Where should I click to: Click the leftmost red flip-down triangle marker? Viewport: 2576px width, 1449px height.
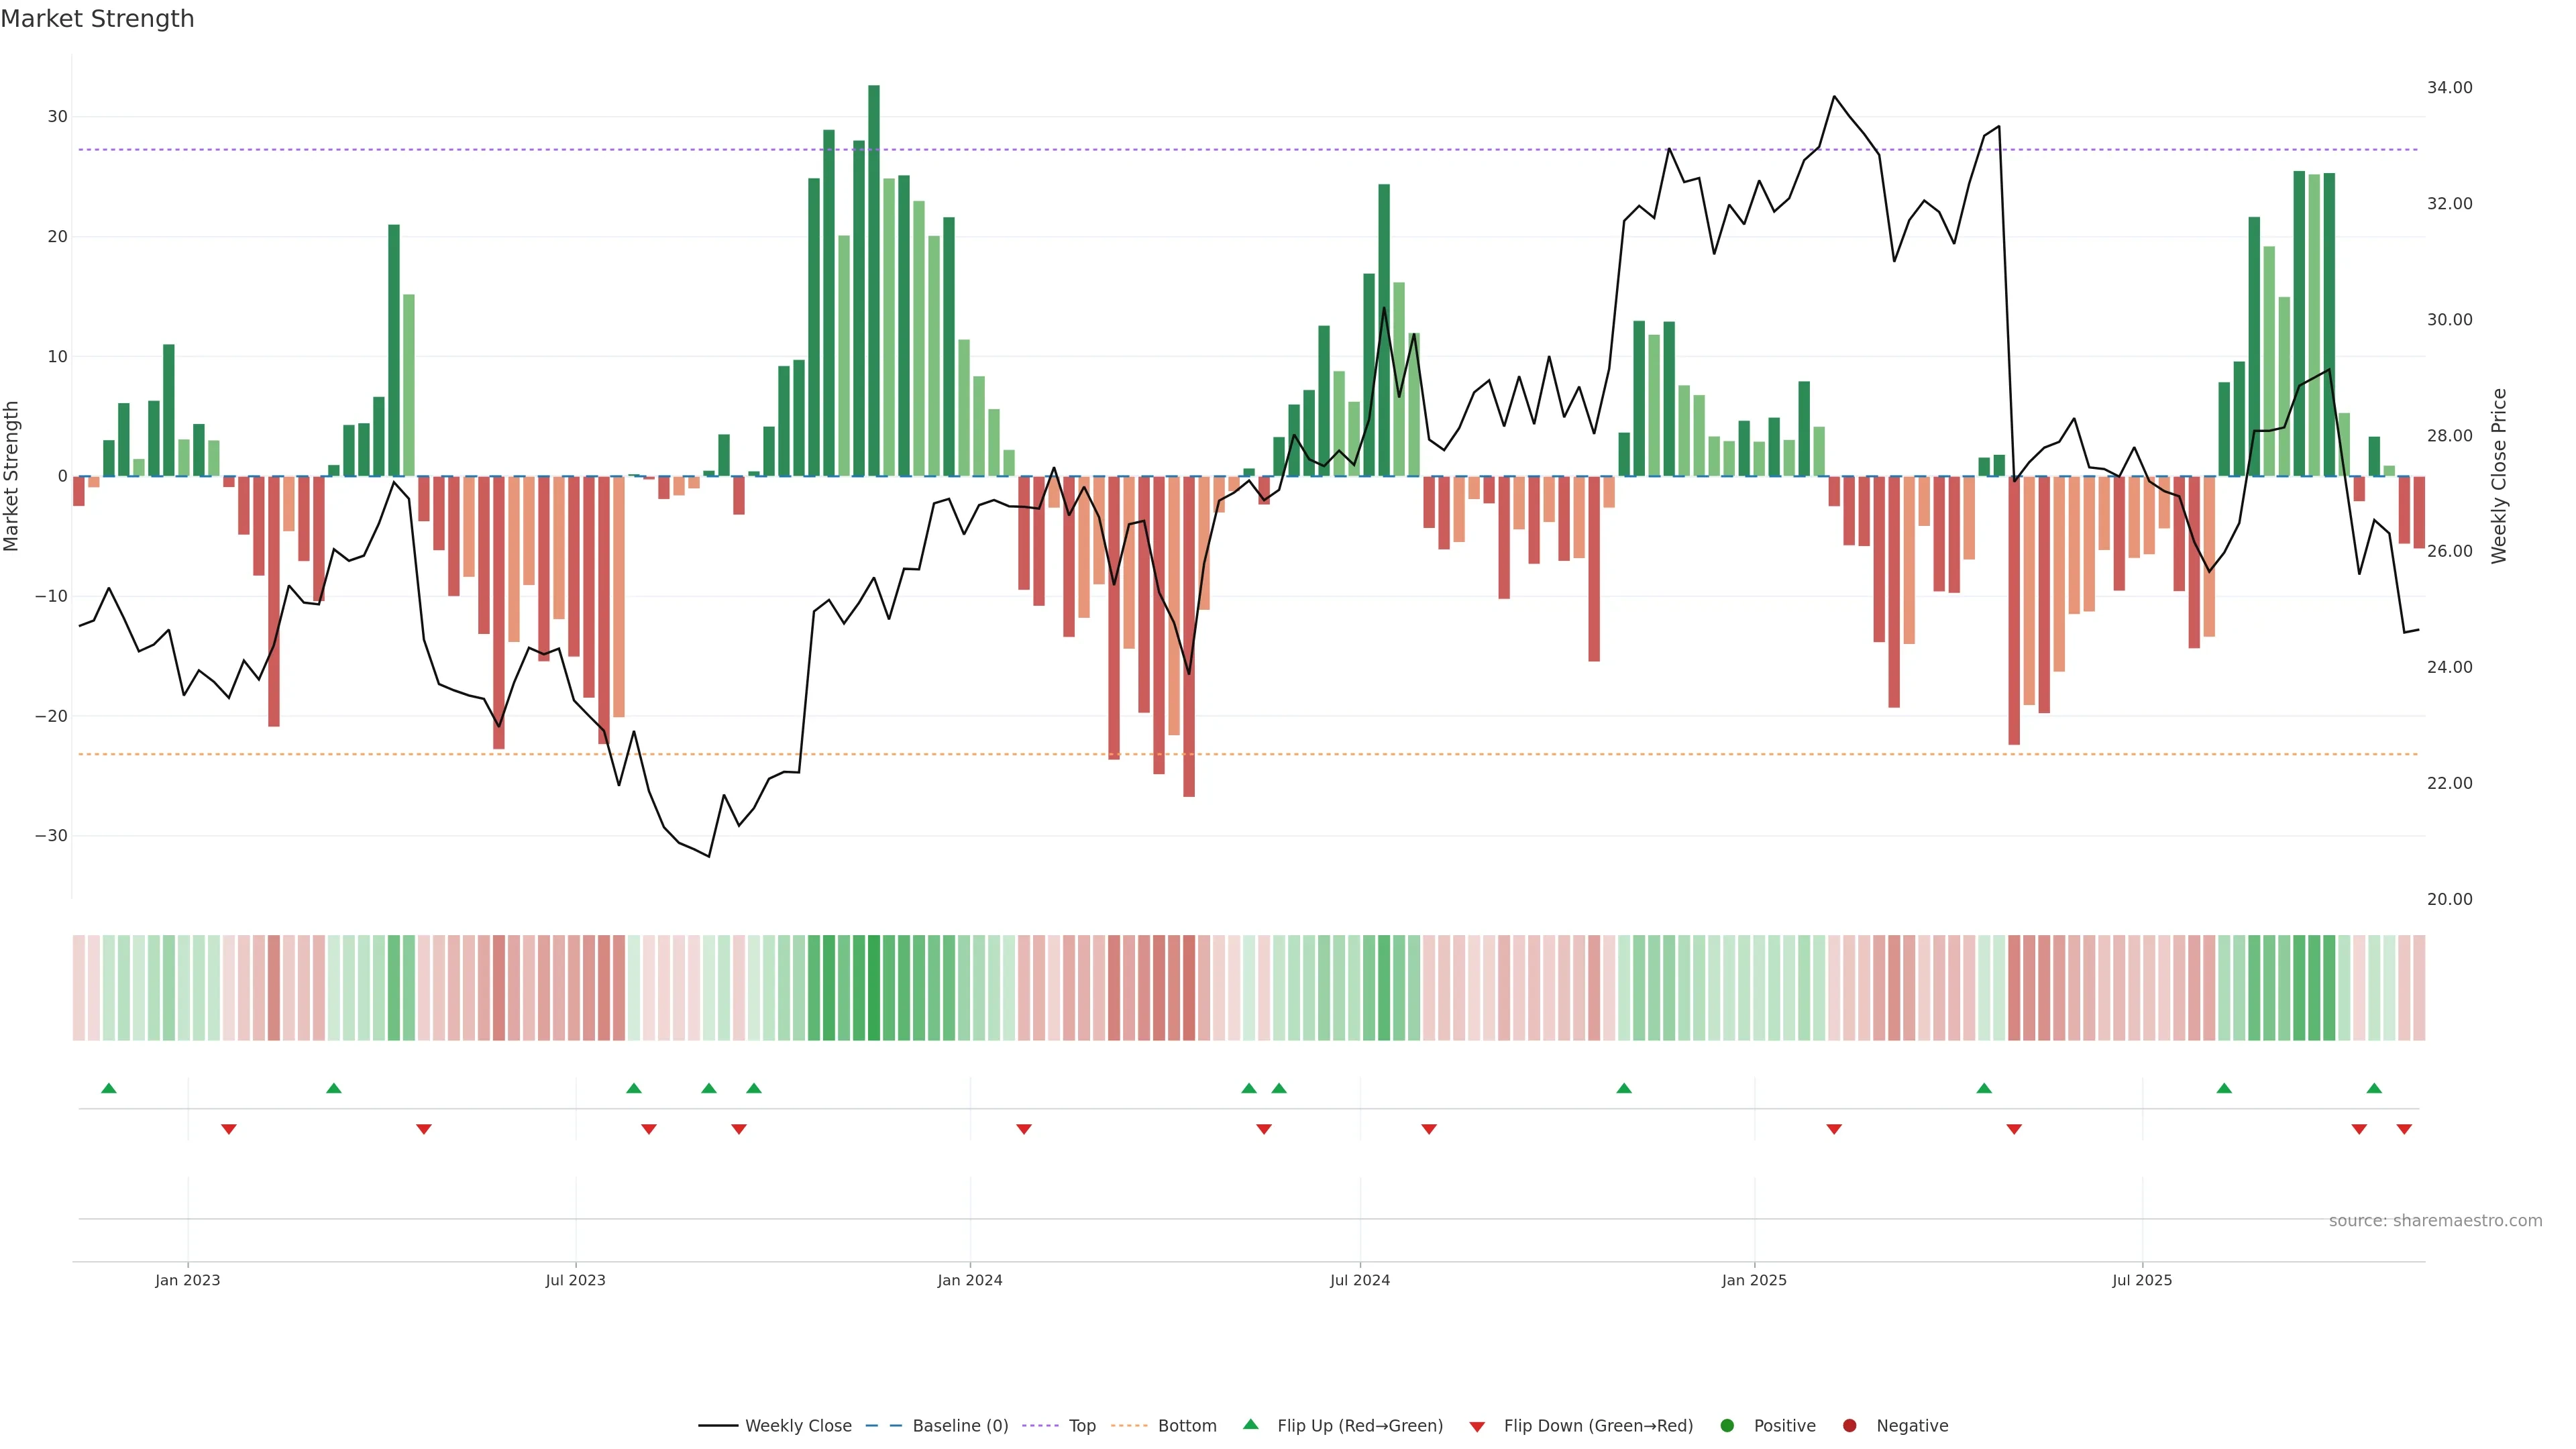click(x=229, y=1129)
